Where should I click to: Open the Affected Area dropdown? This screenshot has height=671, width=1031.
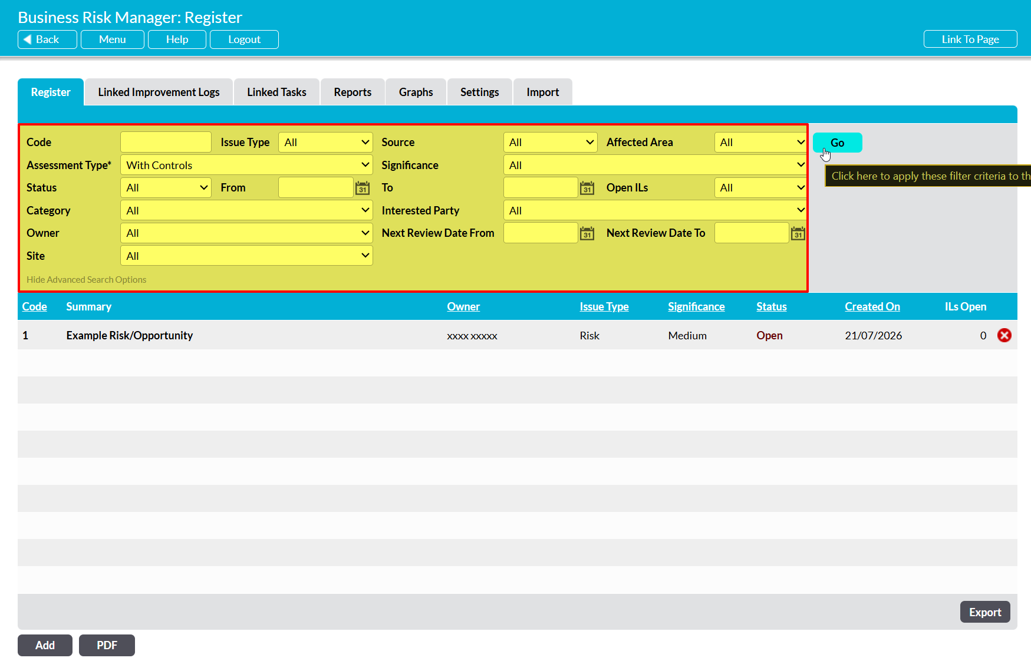point(760,142)
